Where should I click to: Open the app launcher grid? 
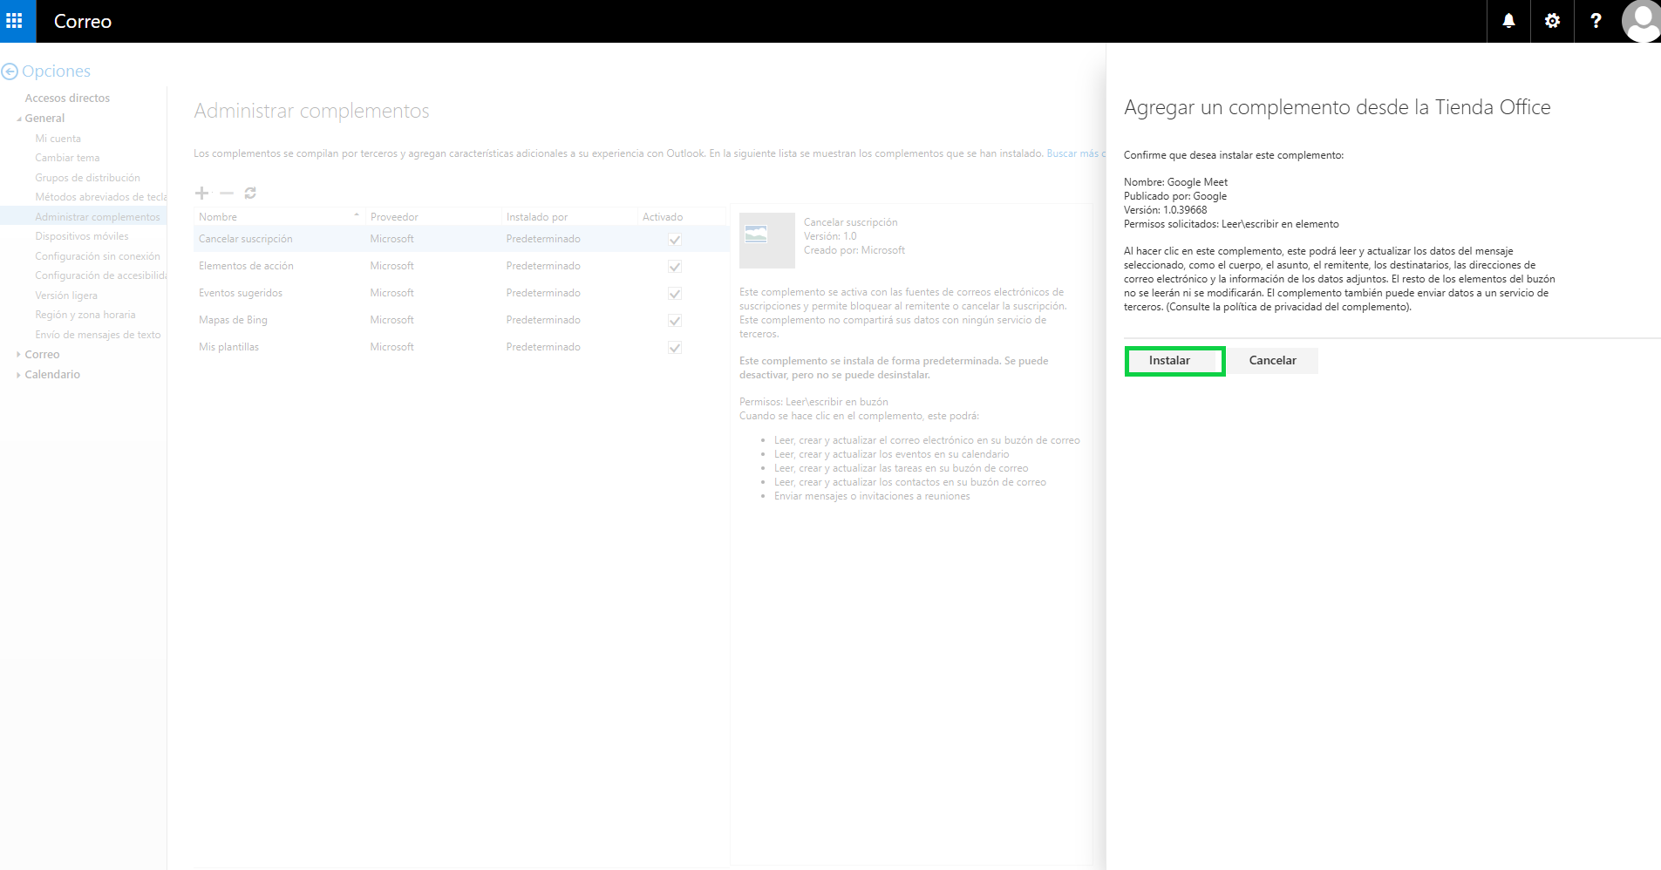click(15, 21)
